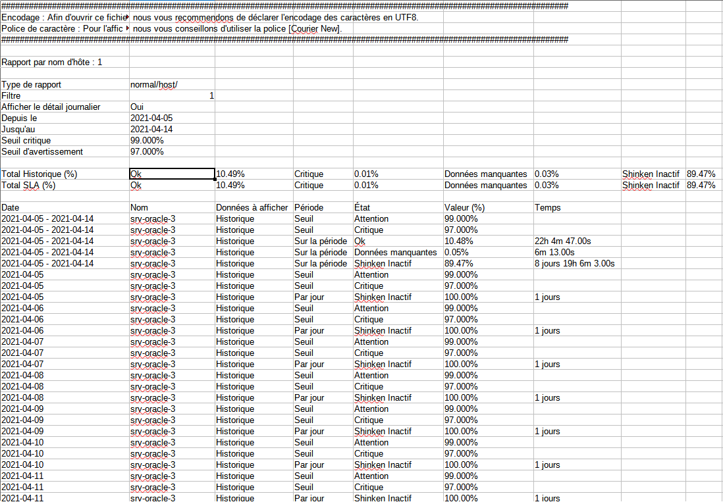Screen dimensions: 723x502
Task: Select the "État" column header cell
Action: pos(363,208)
